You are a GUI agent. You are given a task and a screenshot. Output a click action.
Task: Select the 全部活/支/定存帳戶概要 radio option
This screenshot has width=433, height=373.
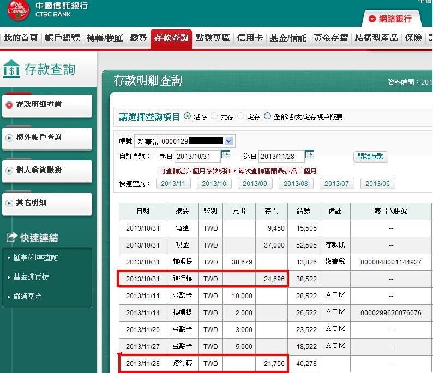(267, 116)
